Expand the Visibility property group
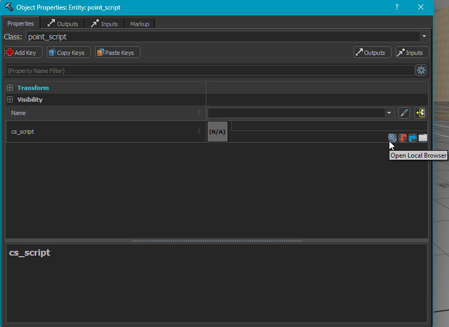The image size is (449, 327). pyautogui.click(x=10, y=100)
